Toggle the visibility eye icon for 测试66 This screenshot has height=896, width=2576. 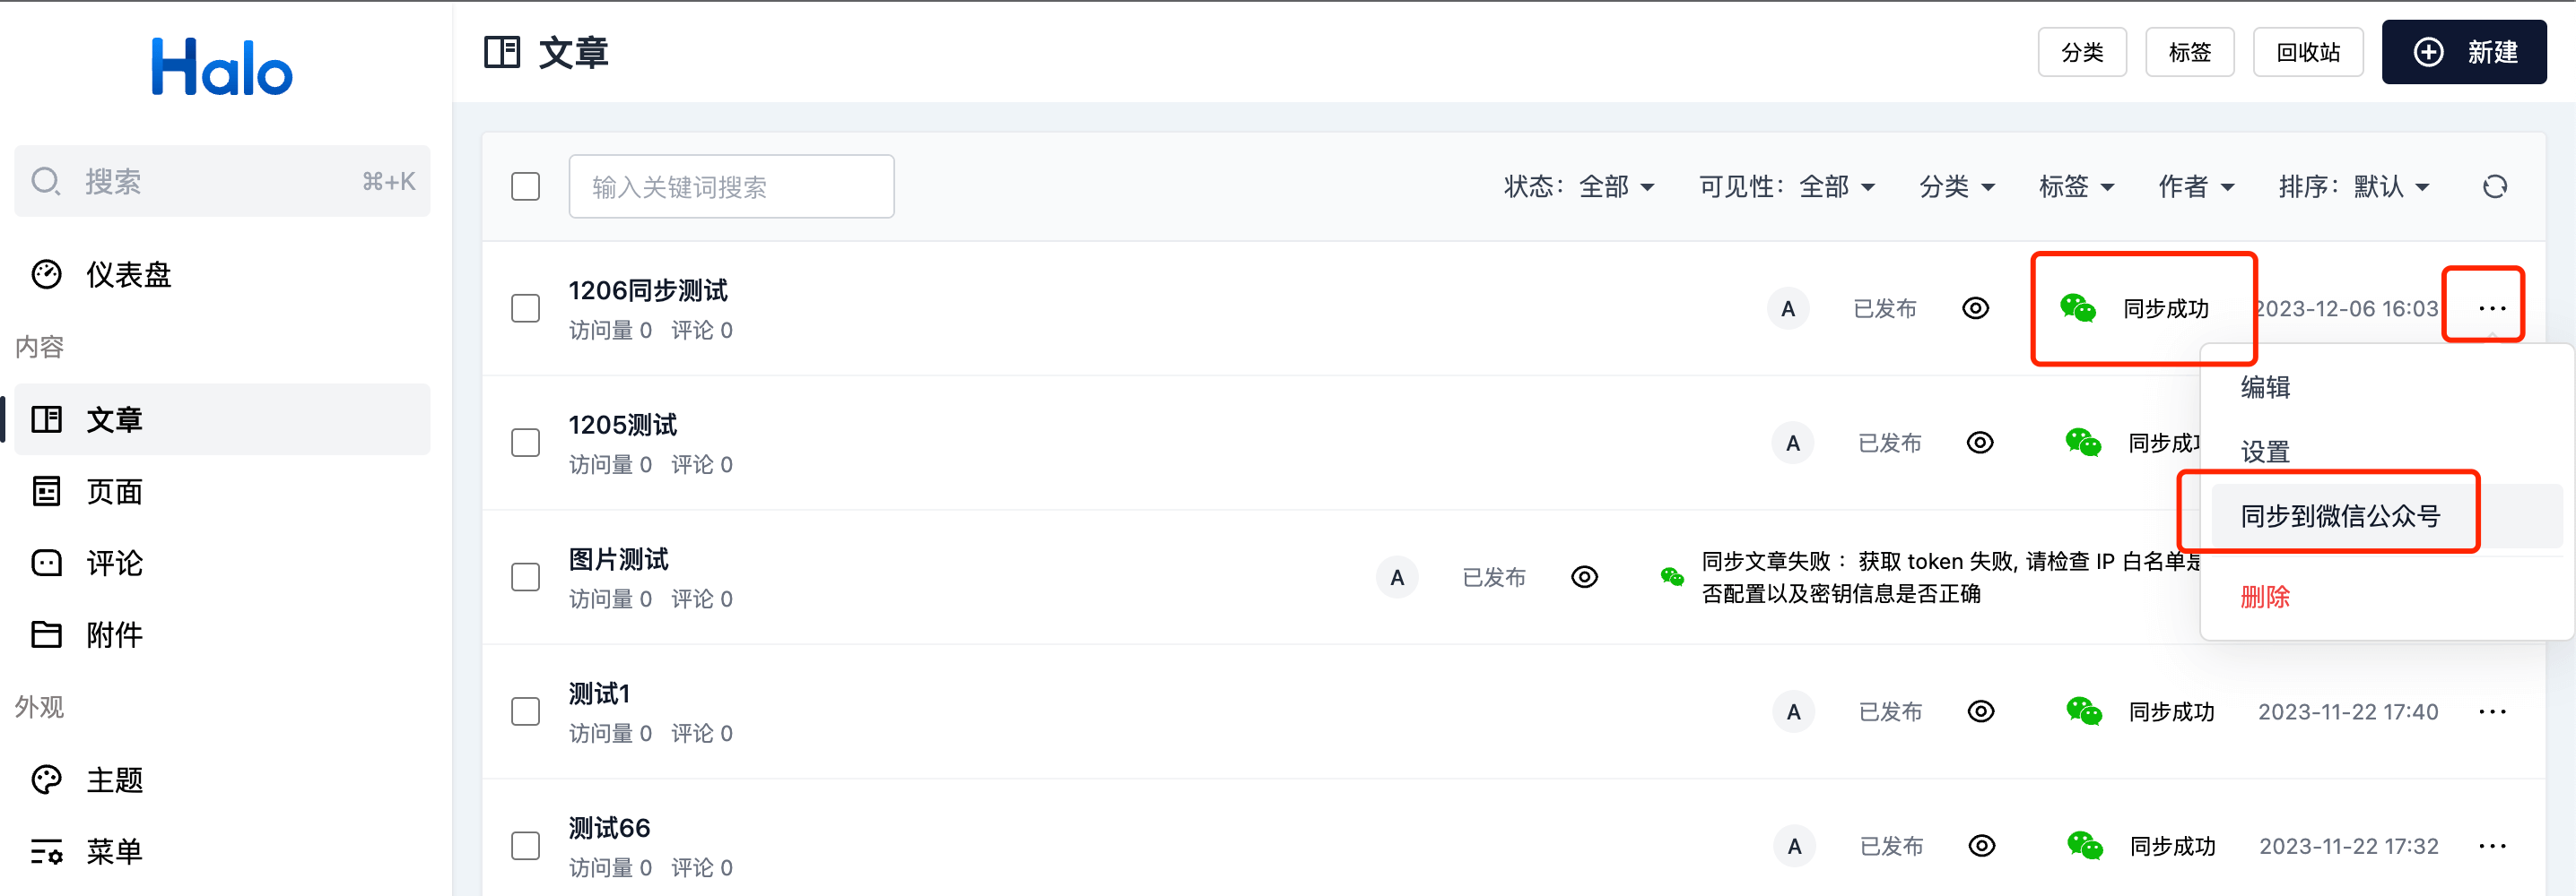(1981, 845)
